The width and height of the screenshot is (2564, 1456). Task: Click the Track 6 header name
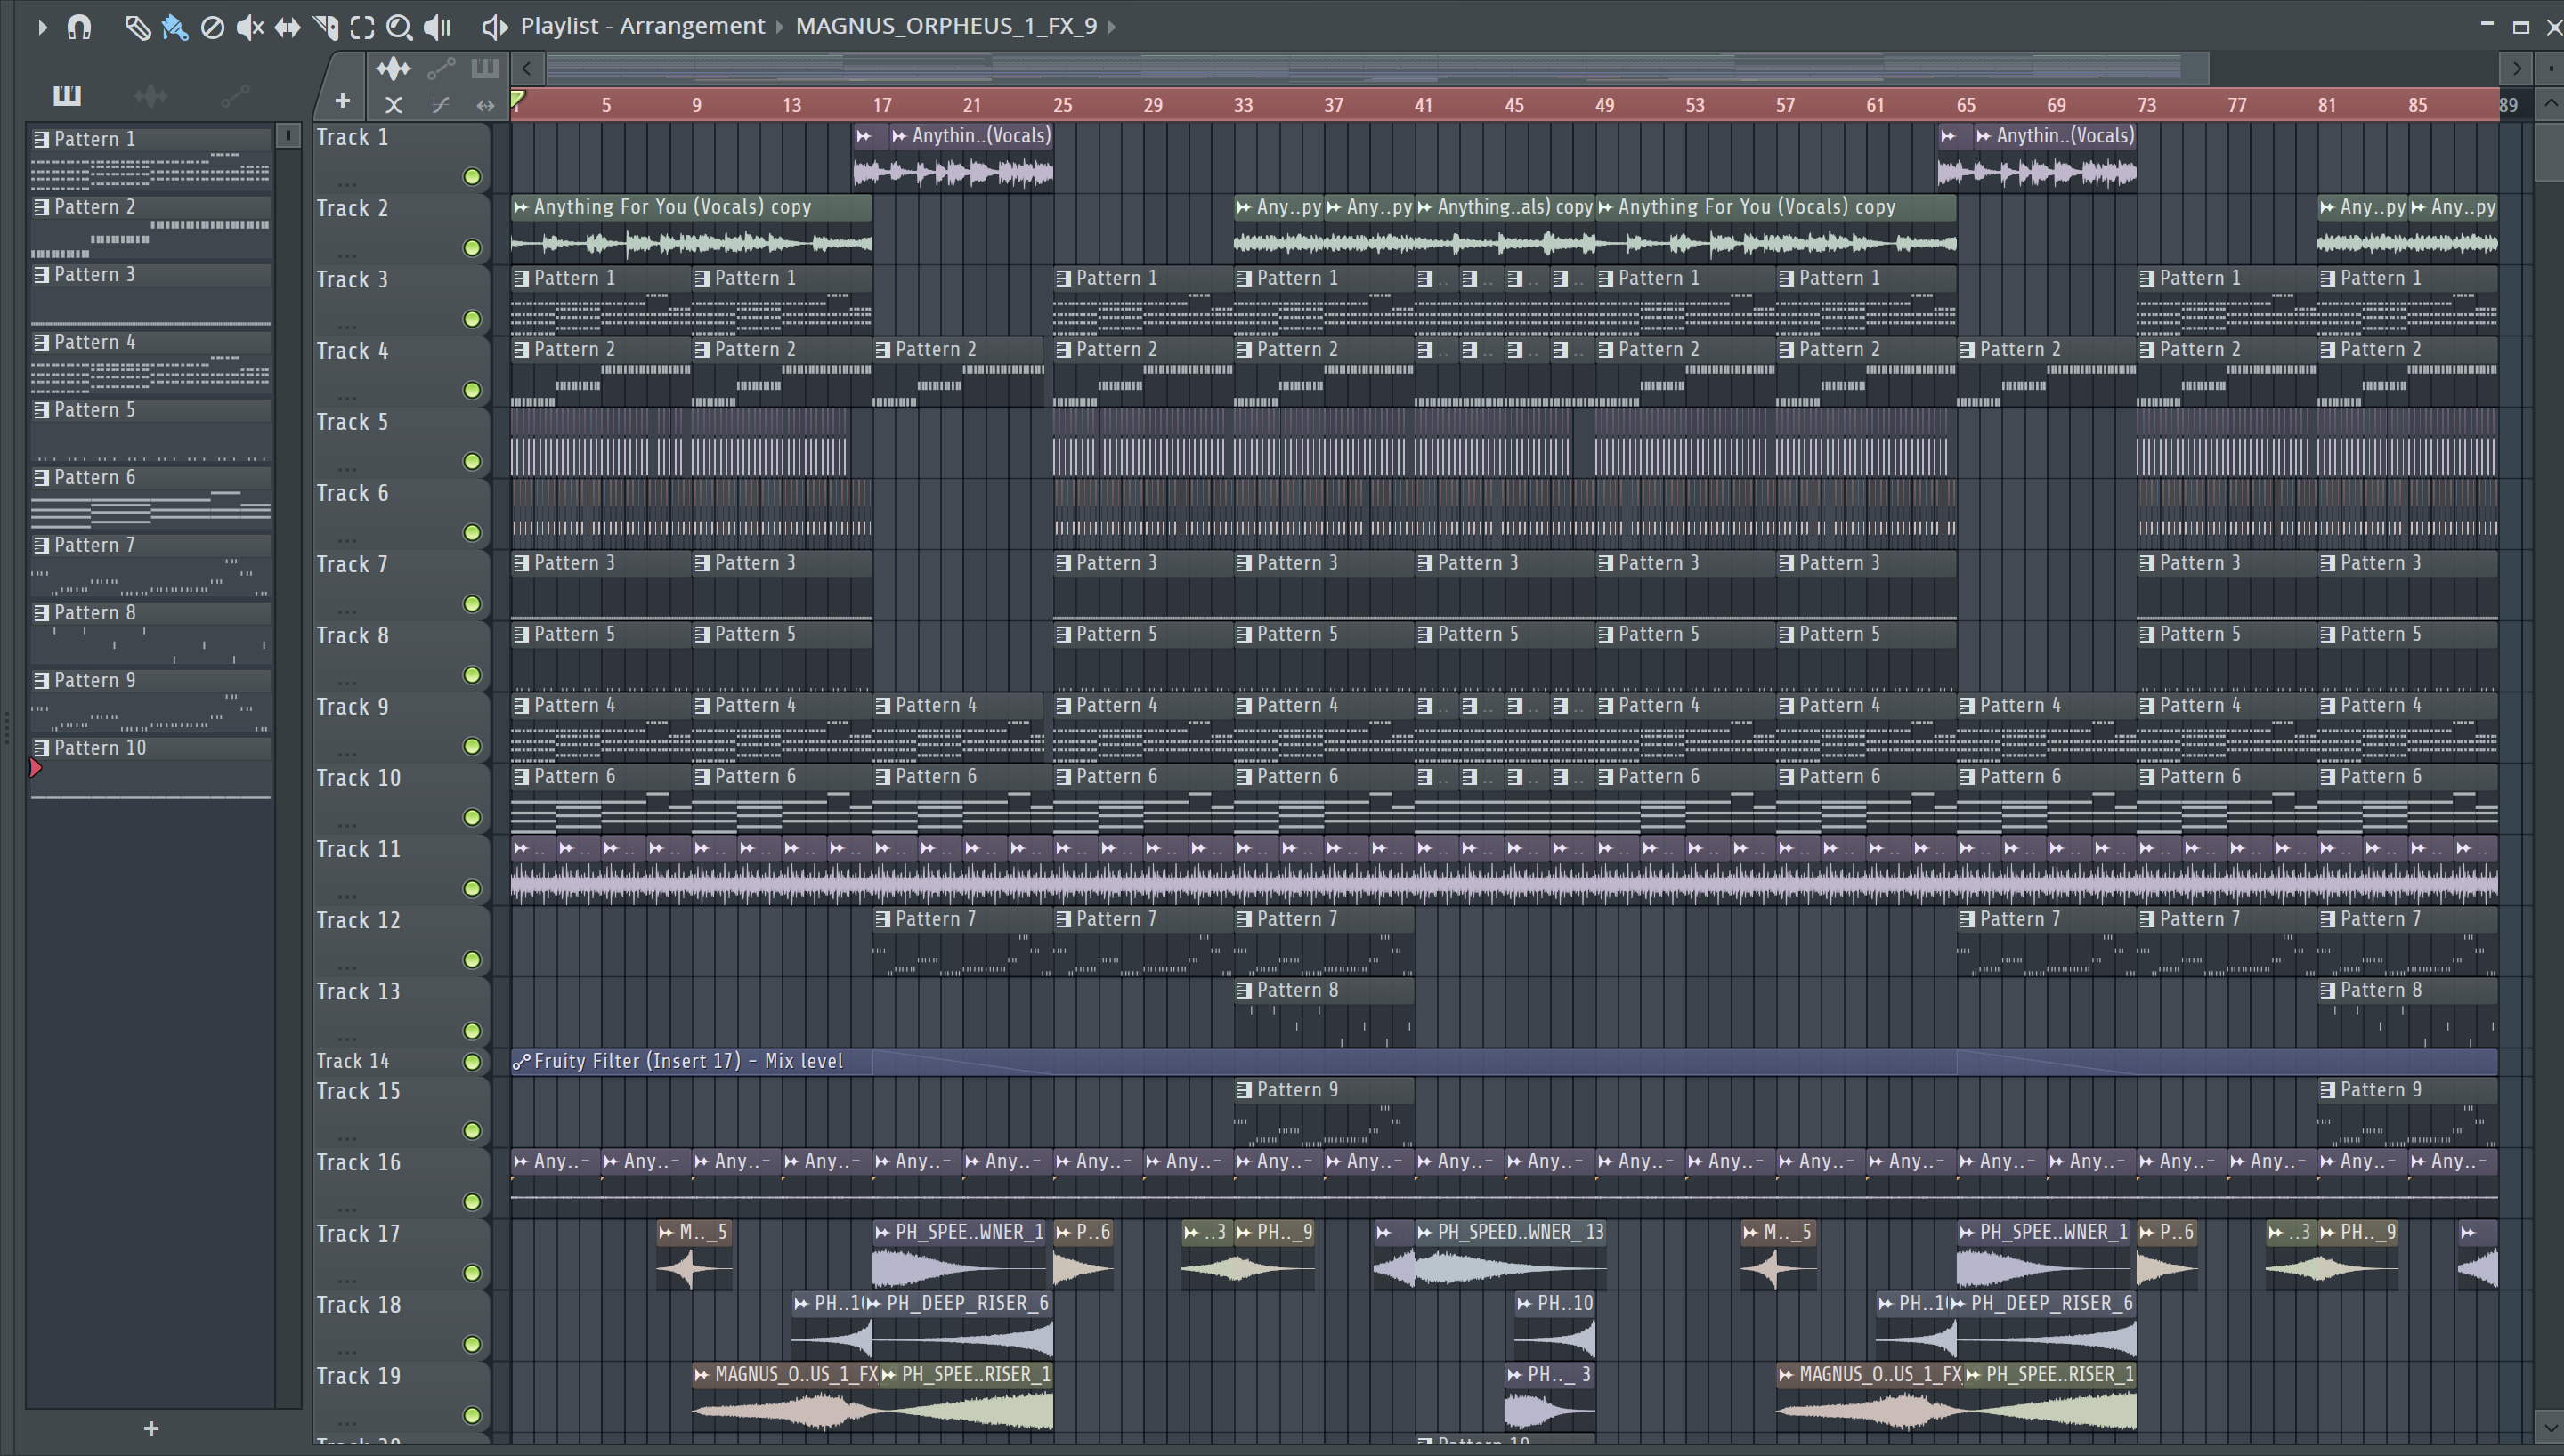353,494
